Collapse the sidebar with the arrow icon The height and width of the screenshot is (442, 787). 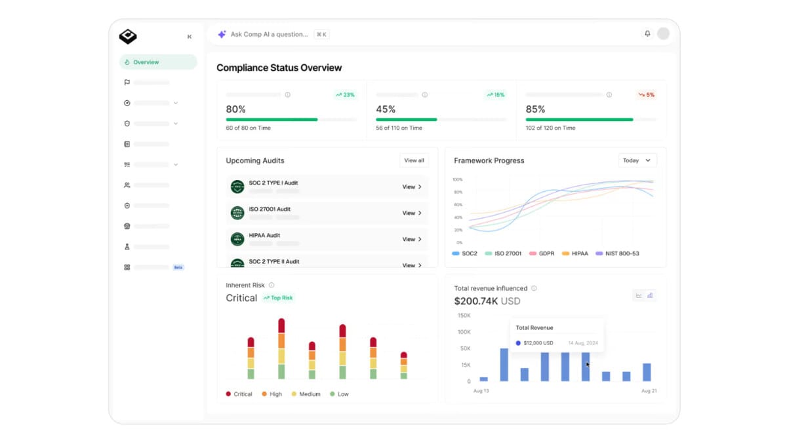pyautogui.click(x=190, y=37)
